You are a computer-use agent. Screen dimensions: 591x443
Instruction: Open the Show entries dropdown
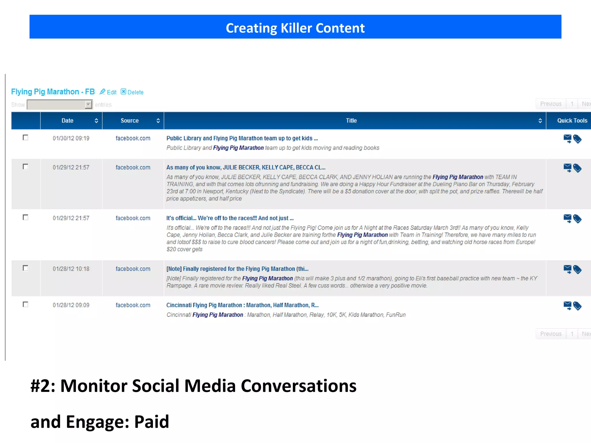(x=60, y=104)
